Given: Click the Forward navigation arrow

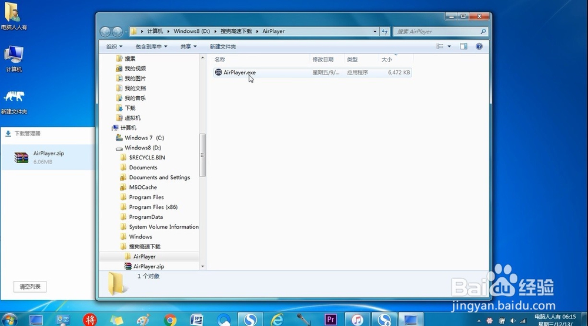Looking at the screenshot, I should 118,32.
